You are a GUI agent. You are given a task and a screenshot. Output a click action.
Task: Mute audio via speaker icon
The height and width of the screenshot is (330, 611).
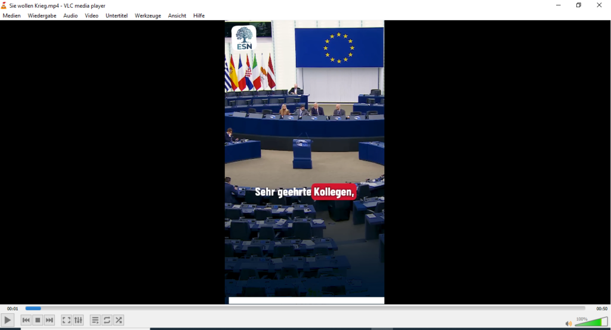coord(568,323)
